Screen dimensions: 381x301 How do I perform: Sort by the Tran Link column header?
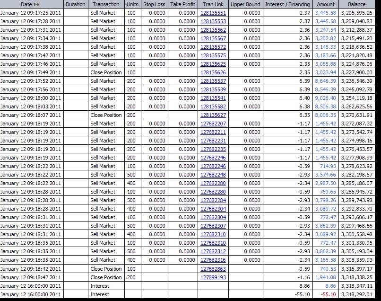[213, 4]
